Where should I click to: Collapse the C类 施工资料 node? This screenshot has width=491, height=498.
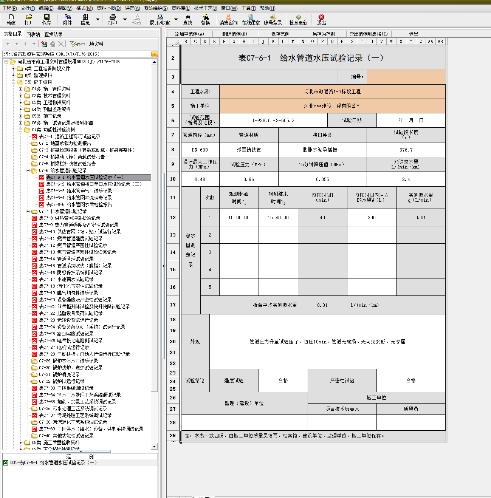click(x=13, y=82)
